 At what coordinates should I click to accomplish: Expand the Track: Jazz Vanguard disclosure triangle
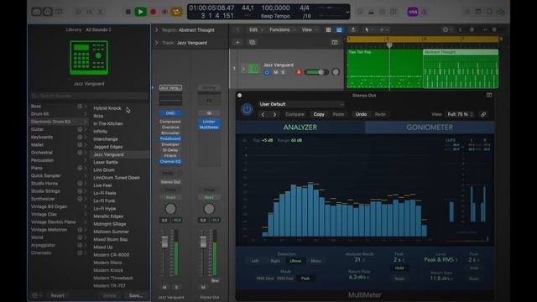(x=157, y=43)
